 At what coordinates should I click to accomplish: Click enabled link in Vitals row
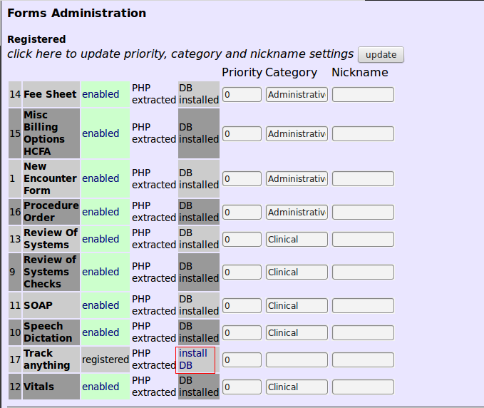101,387
